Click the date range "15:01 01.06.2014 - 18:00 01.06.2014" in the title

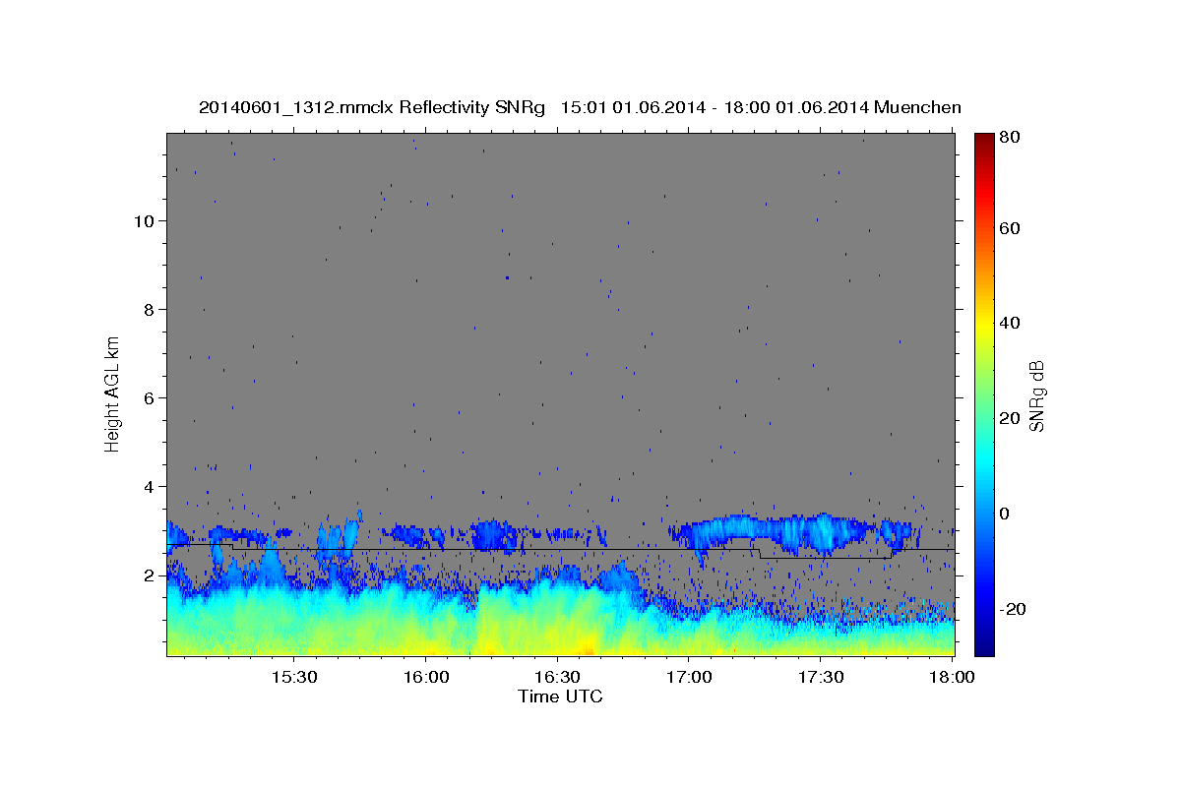715,107
